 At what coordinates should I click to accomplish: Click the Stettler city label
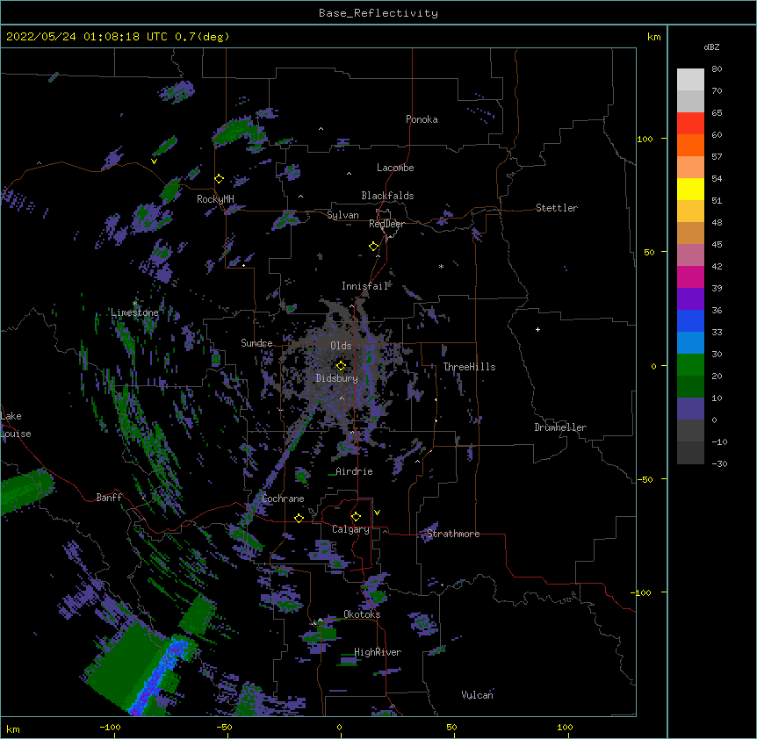tap(557, 208)
